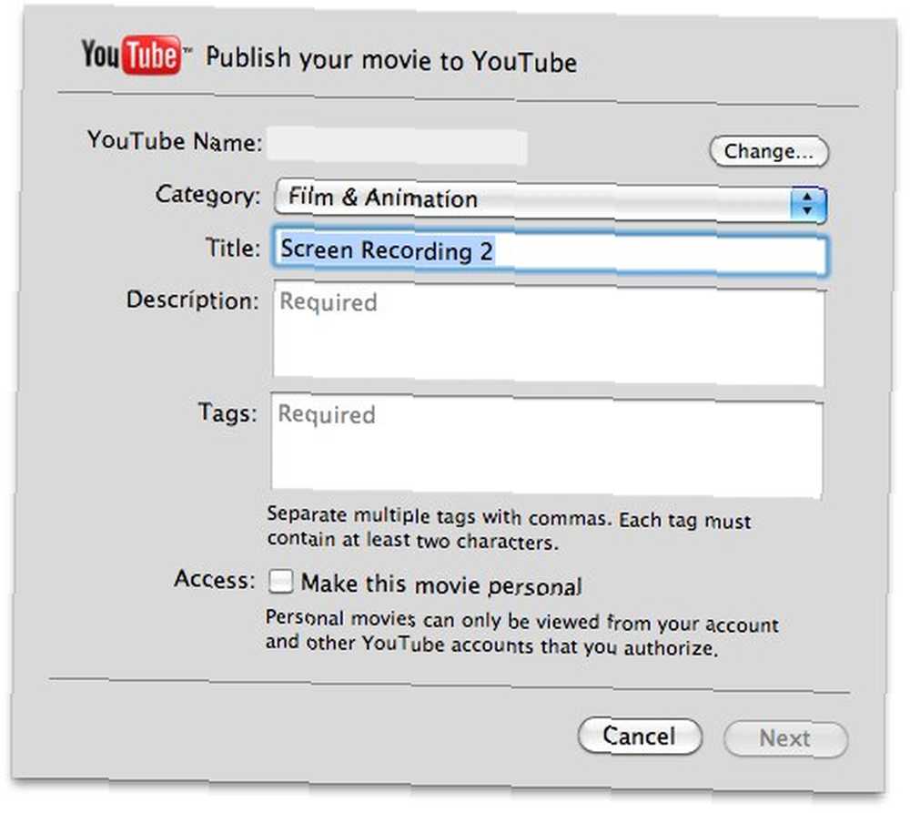Click into the Tags text area
The height and width of the screenshot is (813, 910).
(547, 446)
